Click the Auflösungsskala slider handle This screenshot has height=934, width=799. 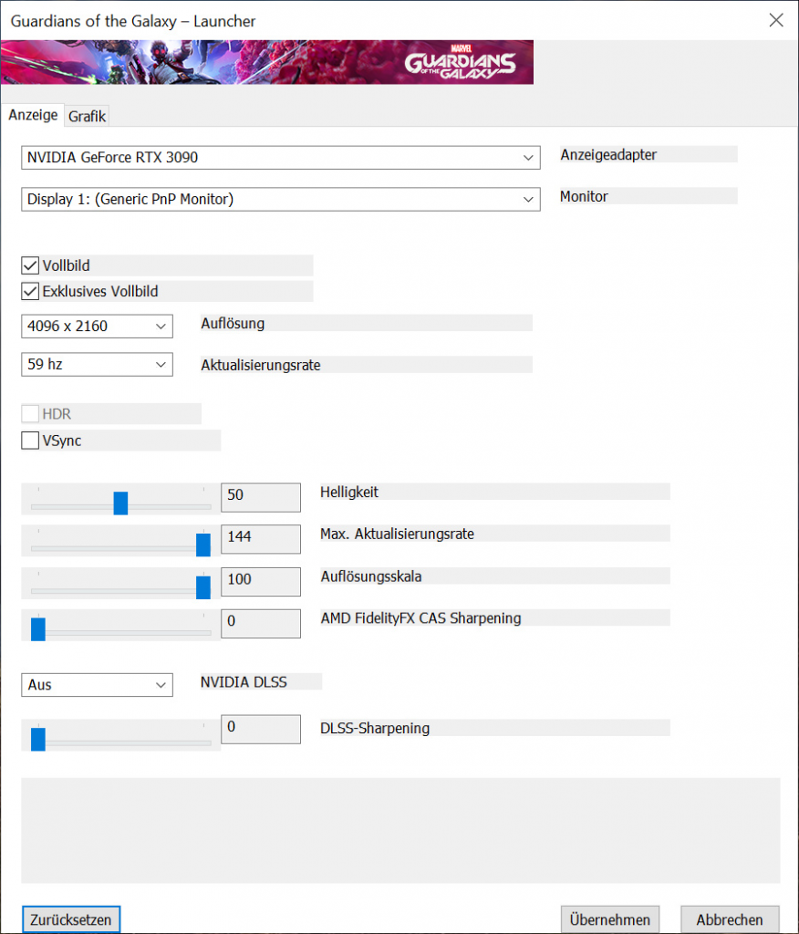203,588
